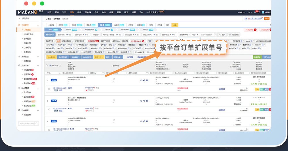Open 订单列表 in sidebar
The width and height of the screenshot is (288, 151).
coord(27,30)
